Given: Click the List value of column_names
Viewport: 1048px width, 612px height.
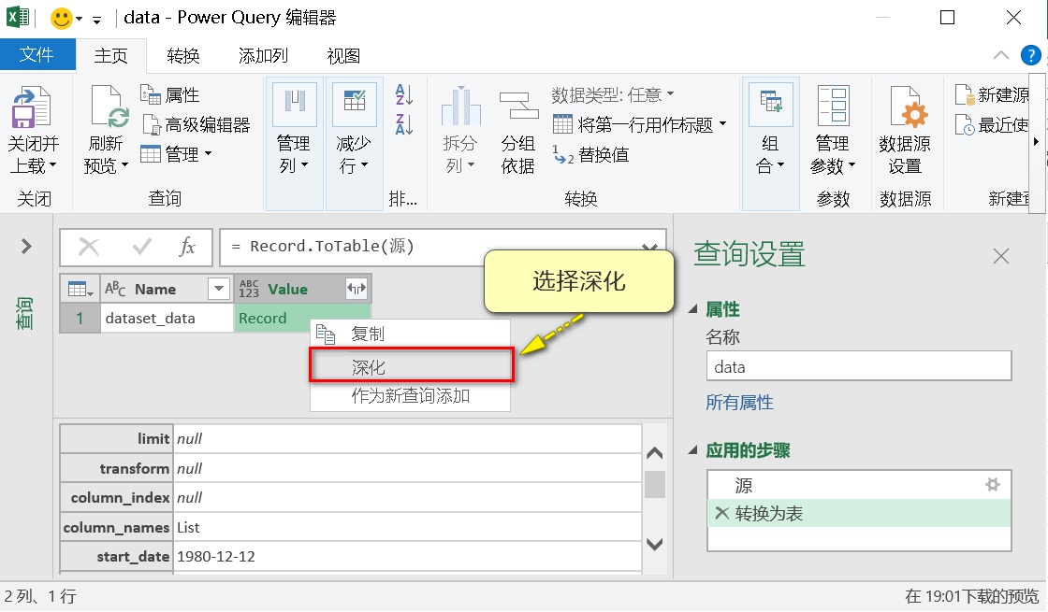Looking at the screenshot, I should [188, 527].
